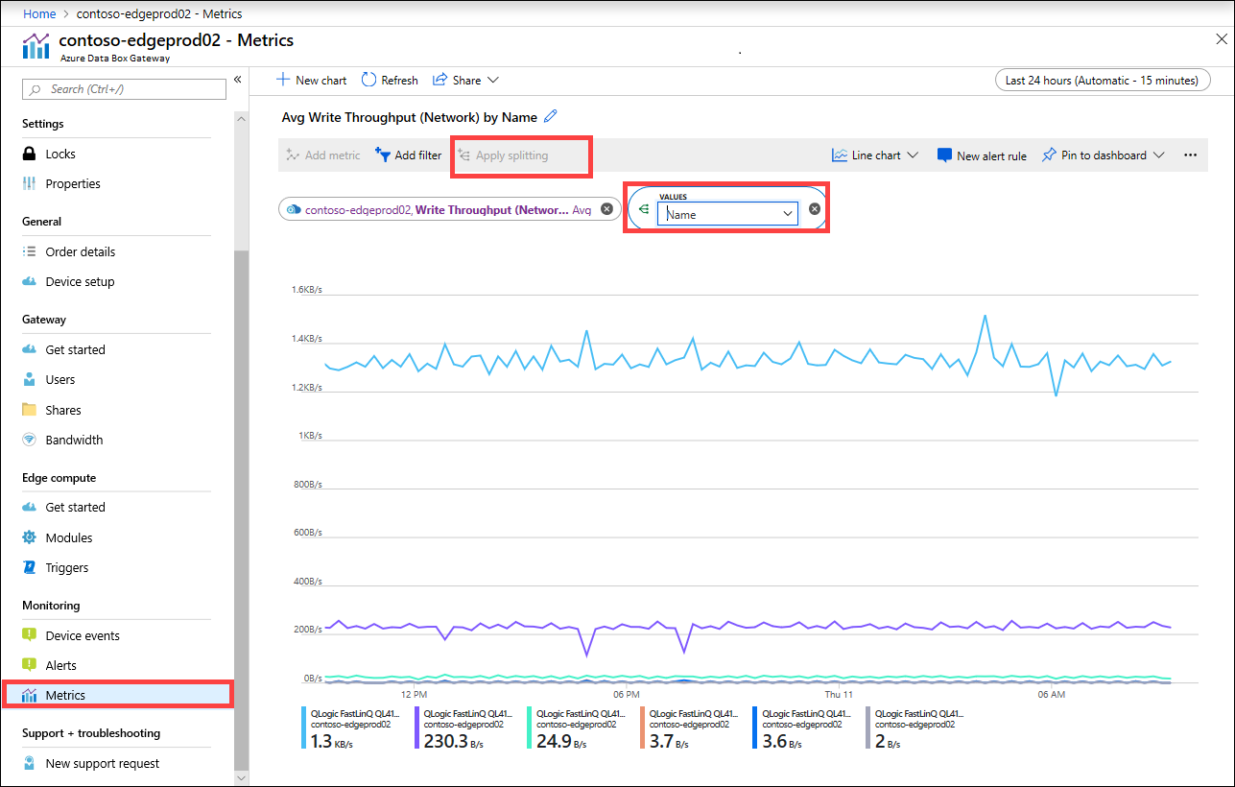
Task: Open the Values Name dropdown
Action: coord(728,214)
